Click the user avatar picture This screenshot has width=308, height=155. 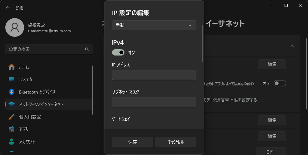click(15, 27)
